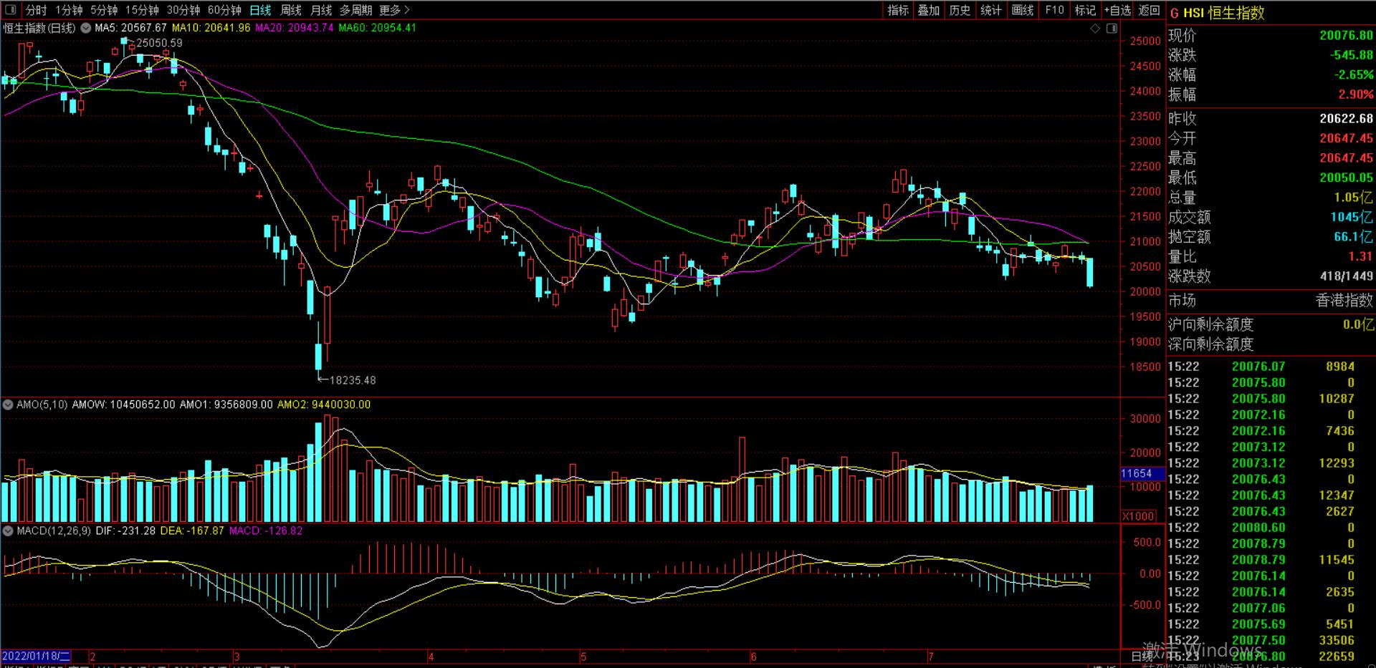Open the 指标 indicators button
1376x668 pixels.
point(898,10)
